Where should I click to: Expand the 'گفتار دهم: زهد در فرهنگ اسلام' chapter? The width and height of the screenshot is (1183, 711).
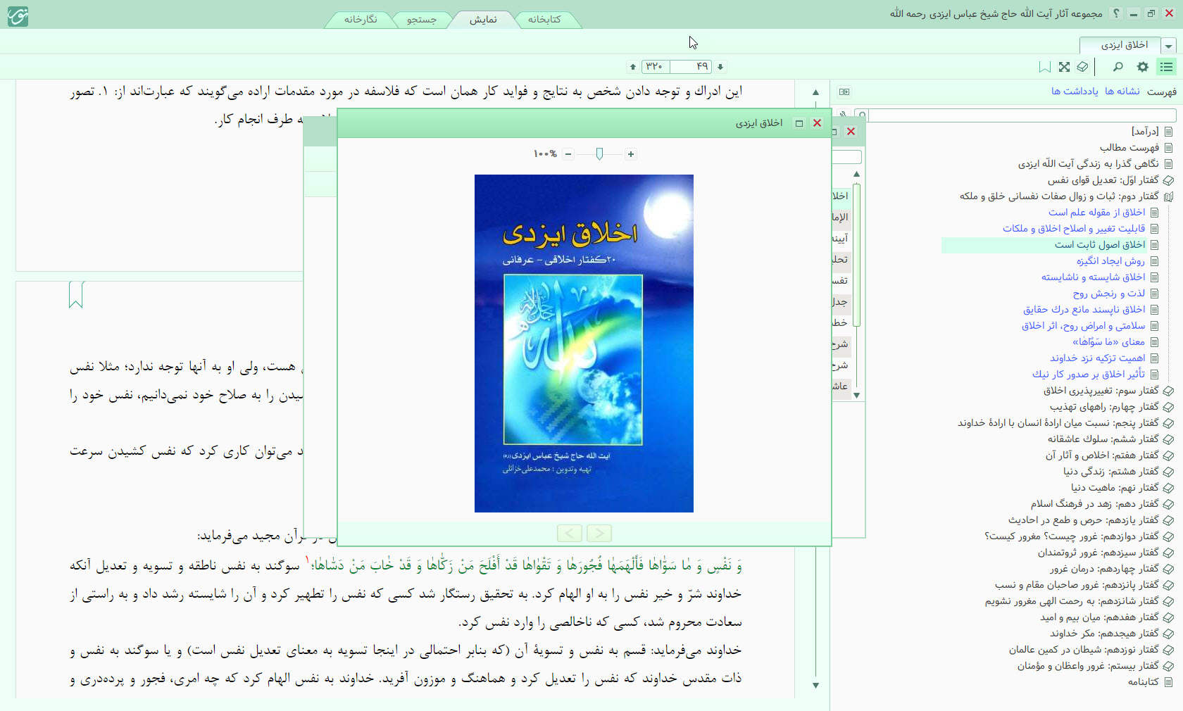coord(1168,504)
